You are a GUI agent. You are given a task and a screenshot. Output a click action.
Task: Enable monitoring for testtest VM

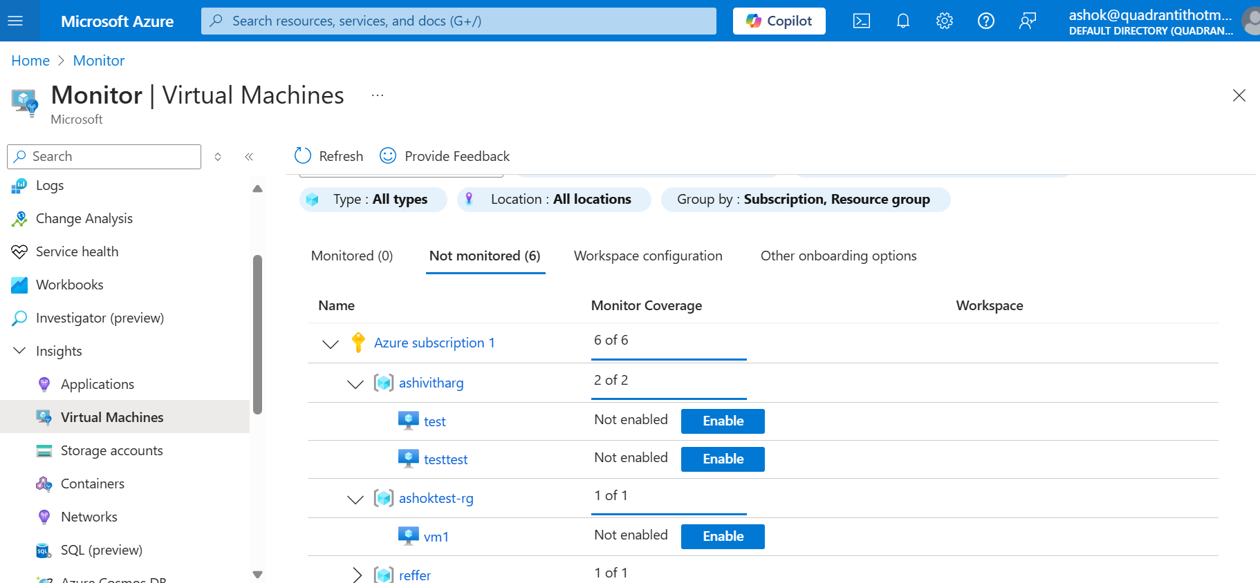[723, 459]
